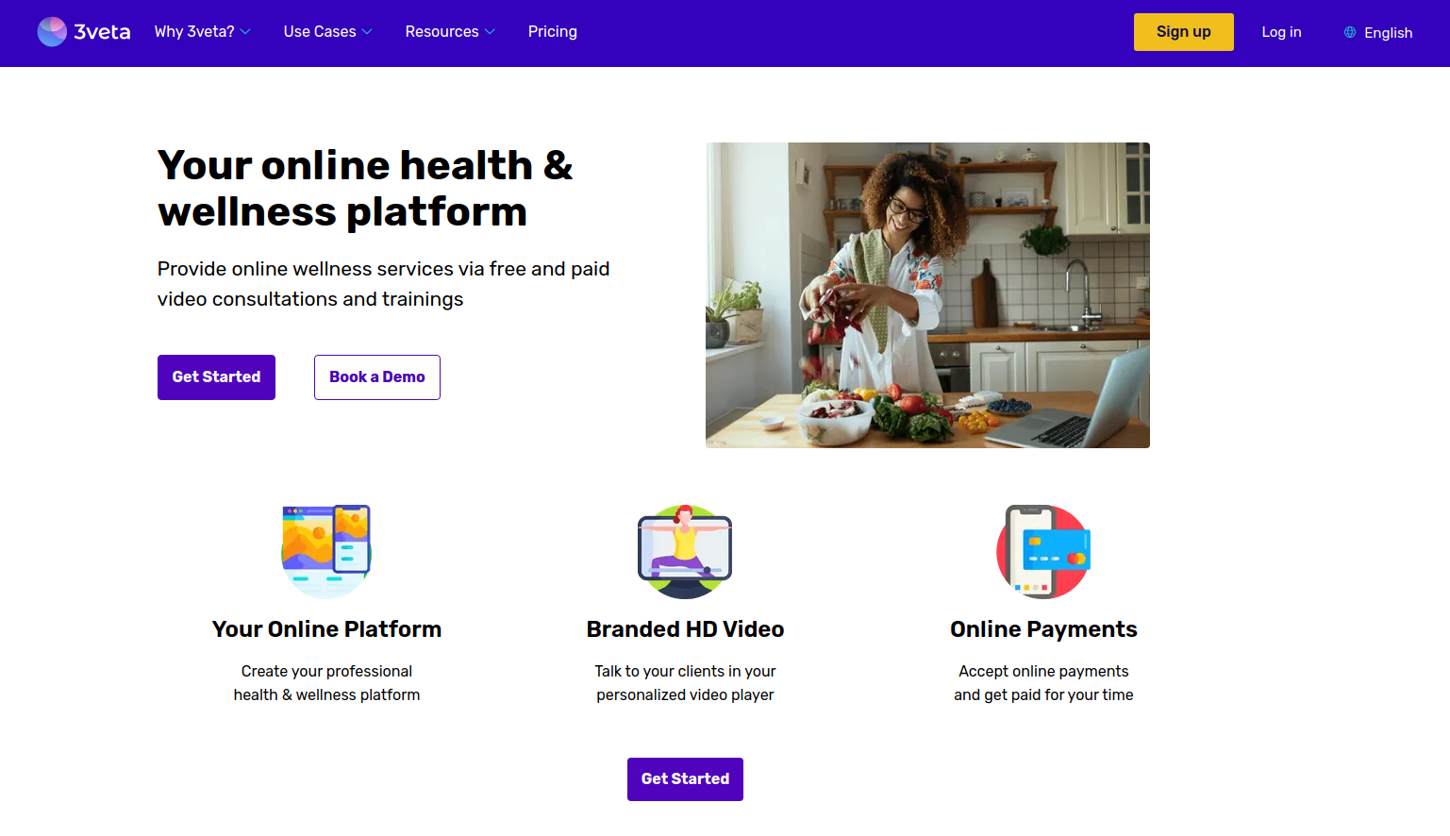Click the 3veta logo icon
1450x836 pixels.
coord(52,32)
